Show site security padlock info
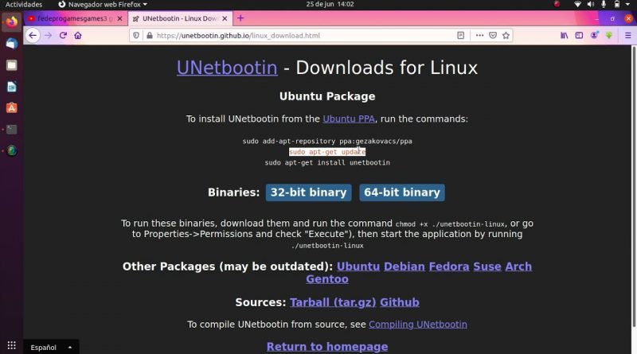This screenshot has height=354, width=637. (x=150, y=35)
